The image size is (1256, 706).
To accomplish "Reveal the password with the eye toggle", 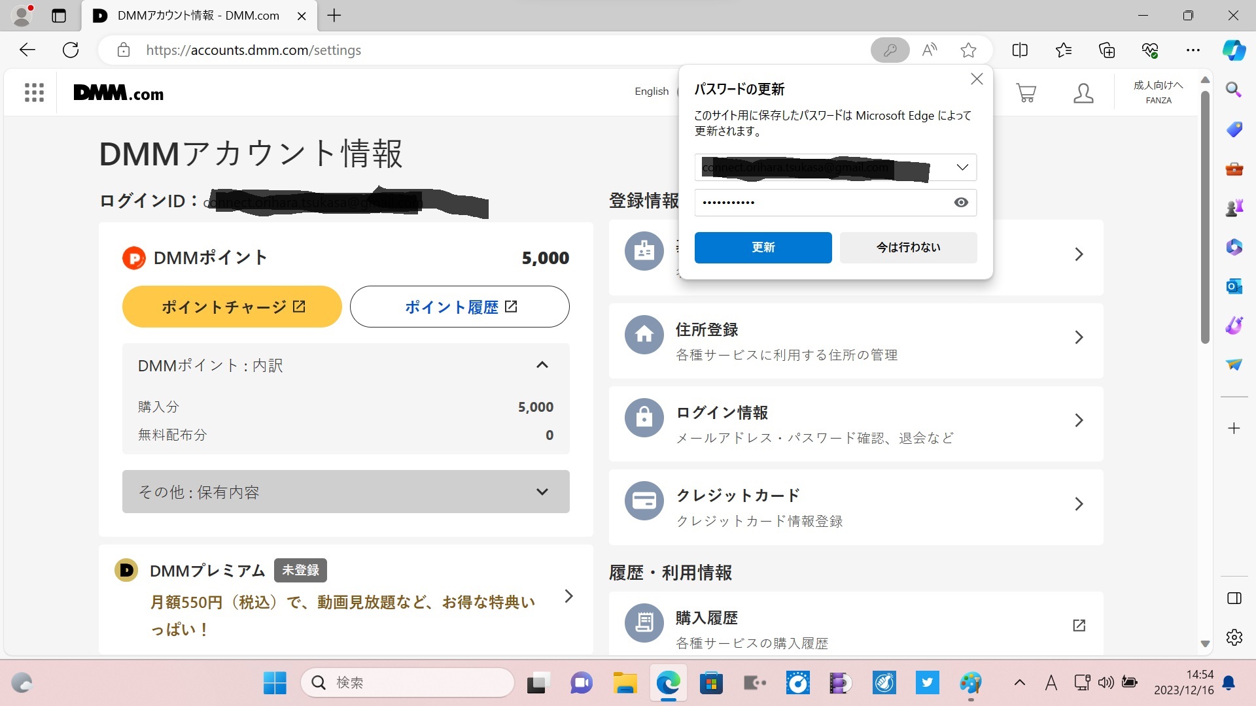I will pos(960,202).
